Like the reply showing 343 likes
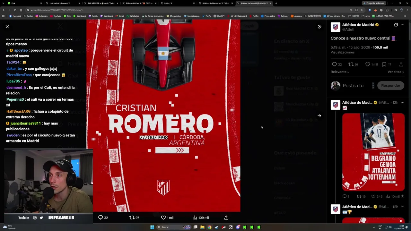This screenshot has height=231, width=411. (x=377, y=196)
